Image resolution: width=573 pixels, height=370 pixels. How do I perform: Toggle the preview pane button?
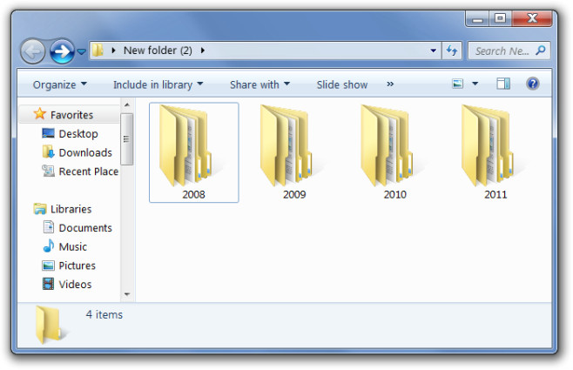[503, 84]
